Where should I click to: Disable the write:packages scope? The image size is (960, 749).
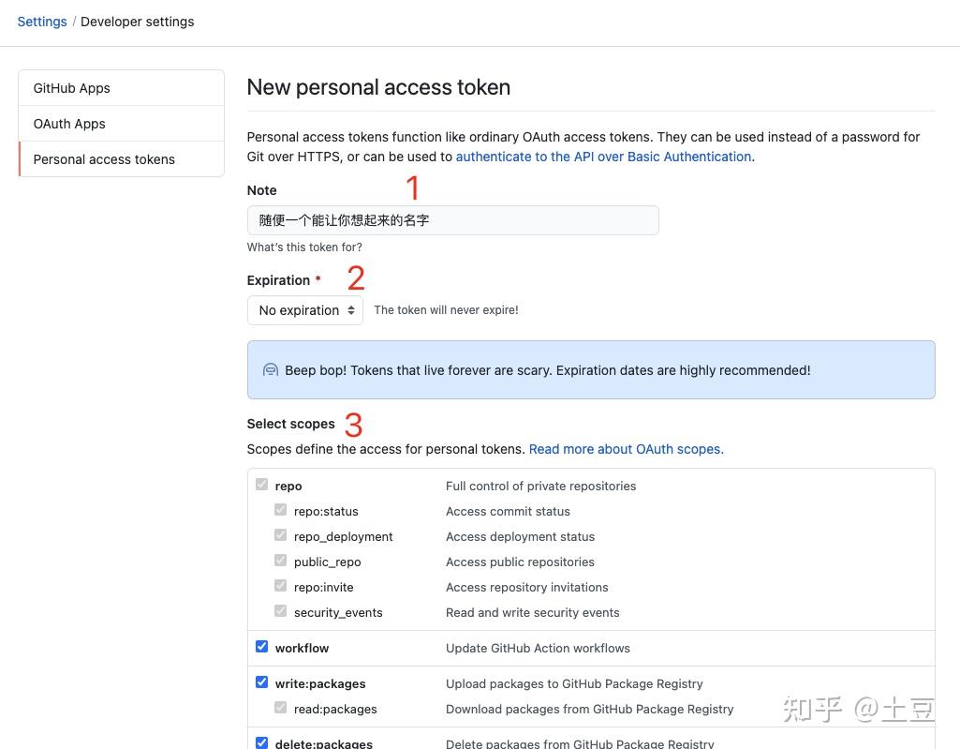coord(261,682)
